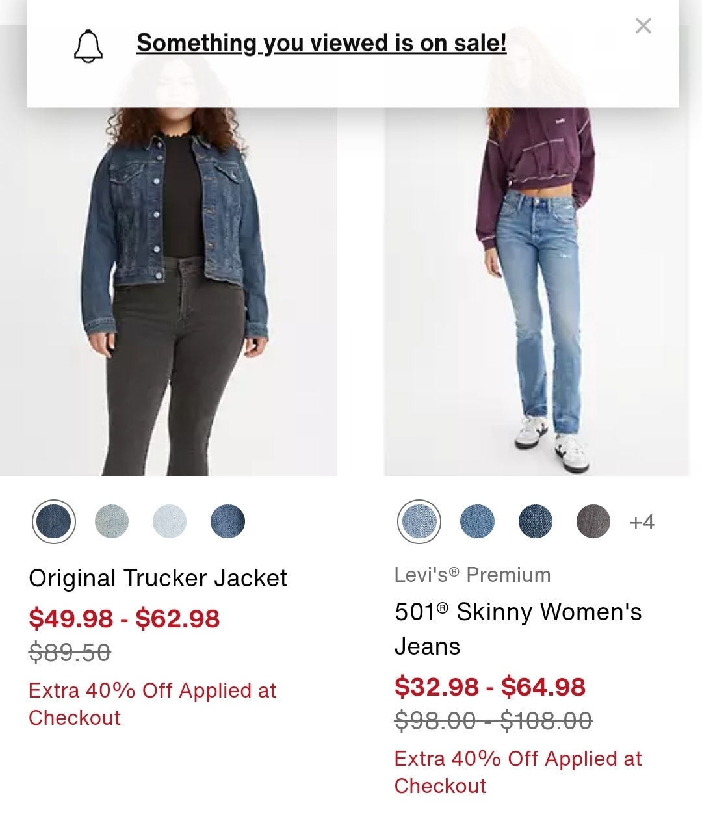The image size is (702, 836).
Task: Open the 501 Skinny Women's Jeans photo
Action: [x=536, y=293]
